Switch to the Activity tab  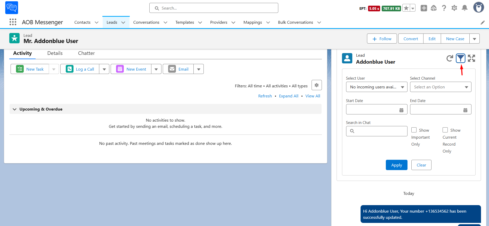(22, 53)
